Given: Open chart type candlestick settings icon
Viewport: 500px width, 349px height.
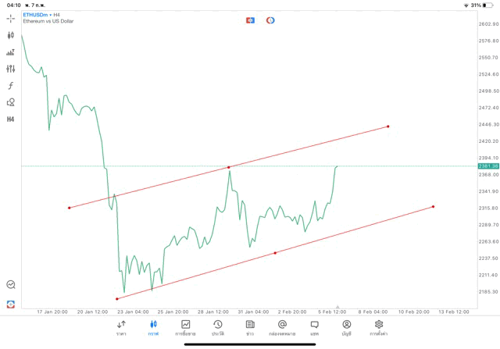Looking at the screenshot, I should [x=11, y=35].
